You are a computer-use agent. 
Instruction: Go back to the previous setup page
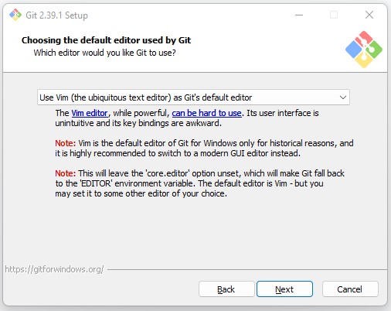coord(226,289)
